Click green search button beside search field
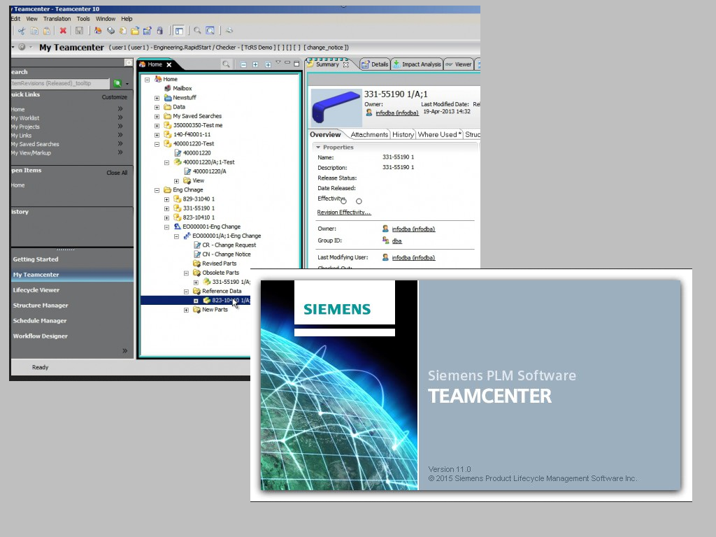Viewport: 716px width, 537px height. [117, 83]
